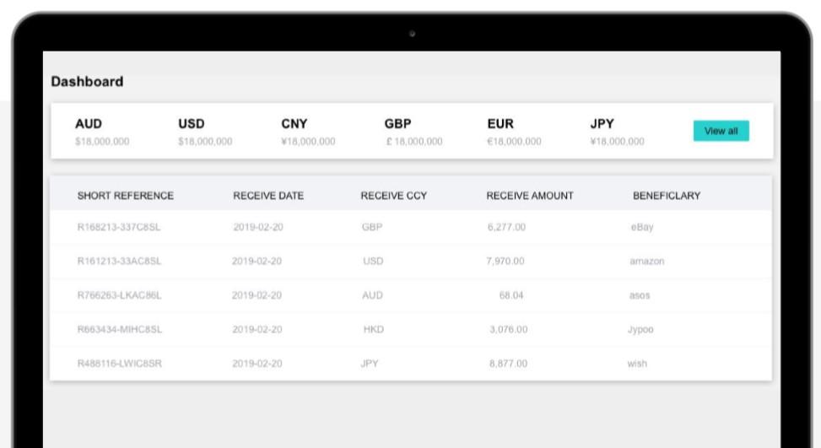Select the 6,277.00 amount cell
The height and width of the screenshot is (448, 821).
[506, 227]
